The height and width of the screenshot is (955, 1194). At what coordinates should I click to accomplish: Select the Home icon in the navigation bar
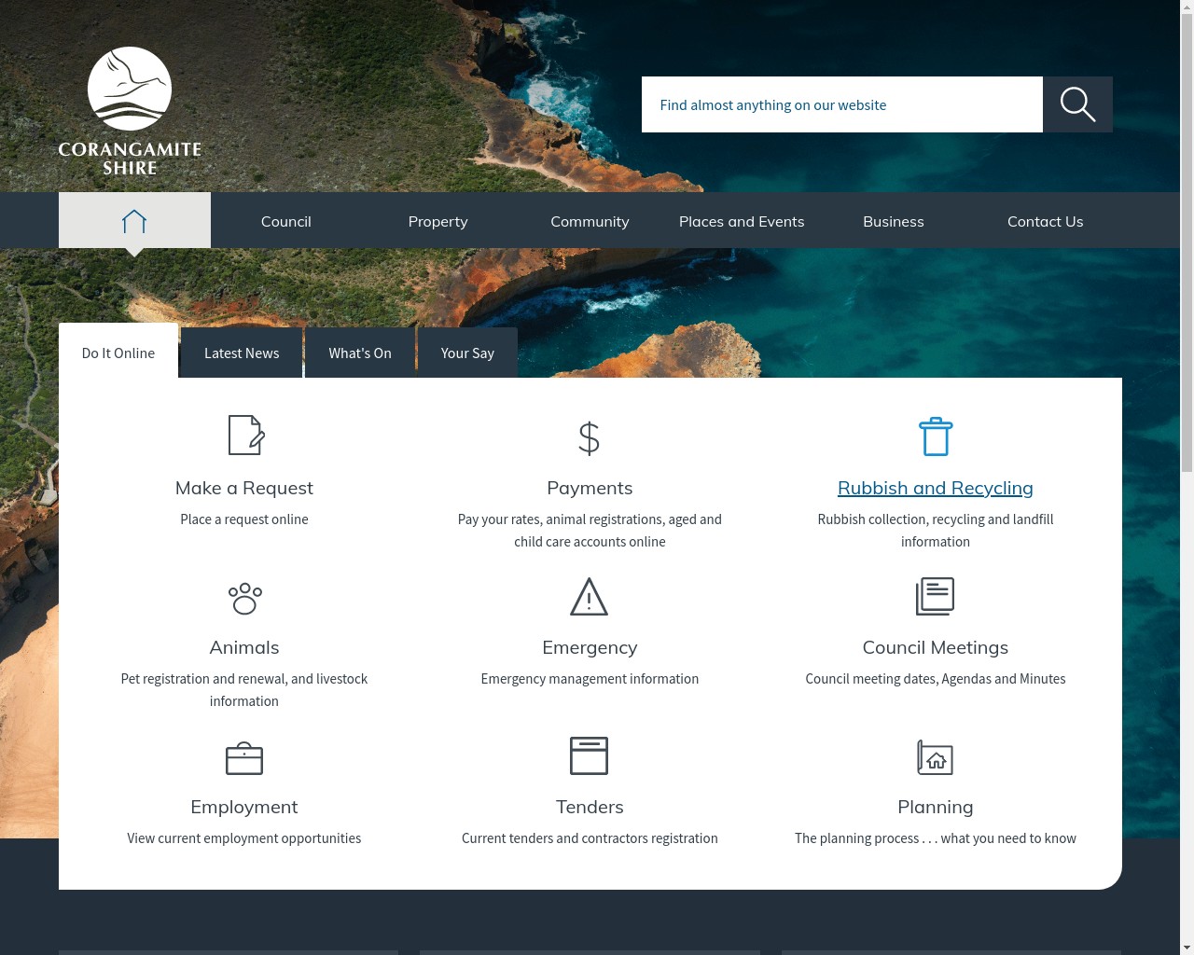134,220
